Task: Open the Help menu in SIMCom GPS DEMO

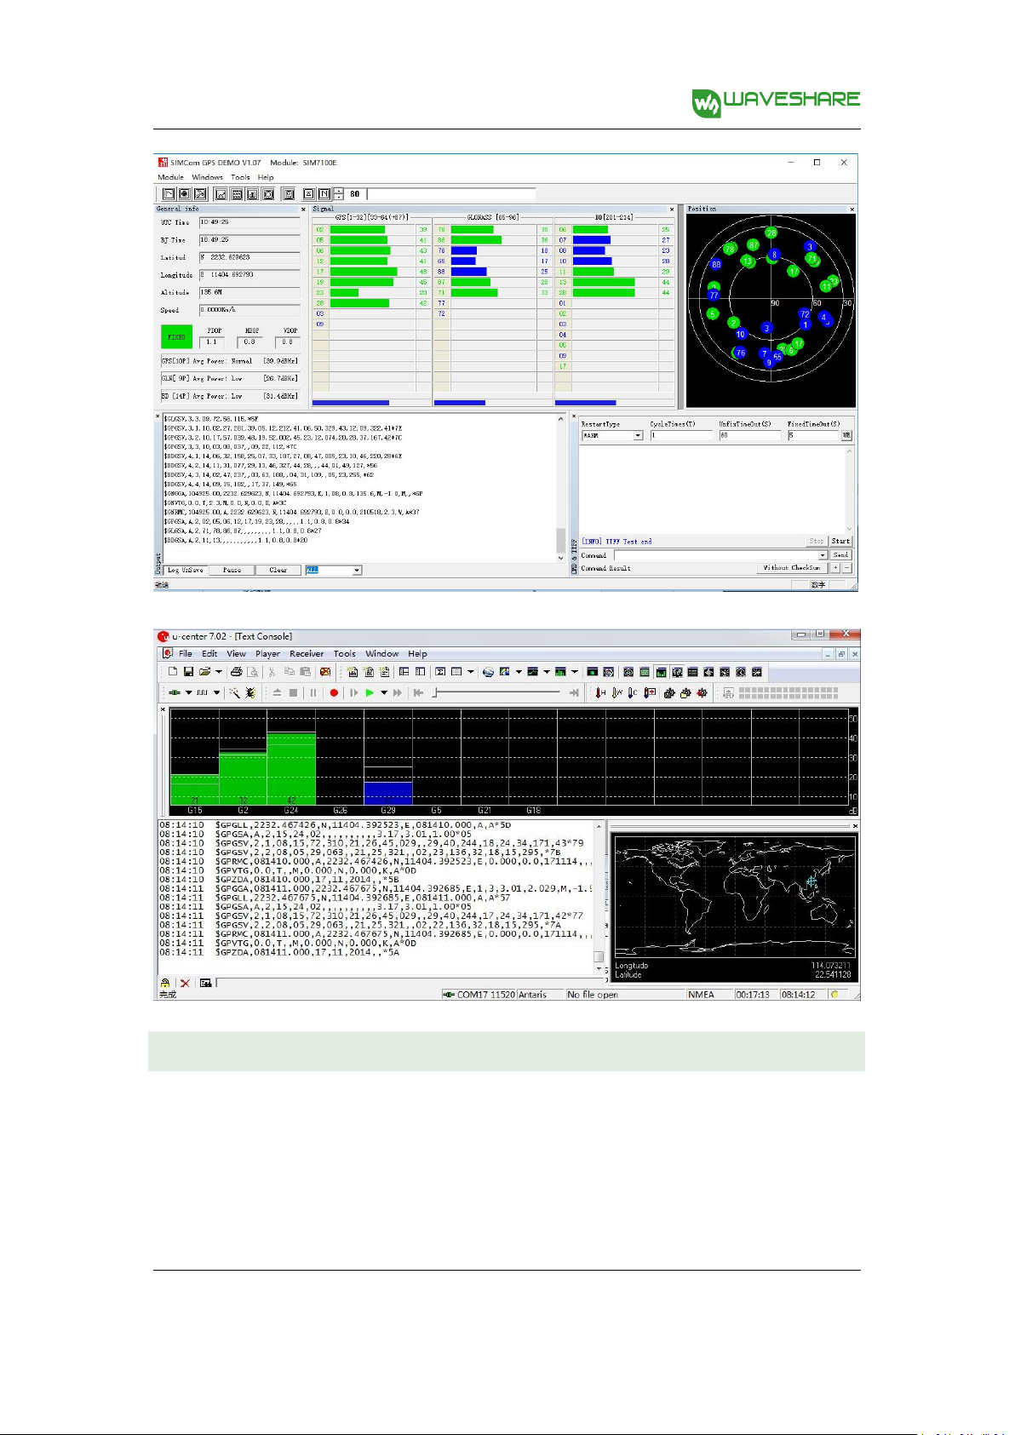Action: tap(266, 177)
